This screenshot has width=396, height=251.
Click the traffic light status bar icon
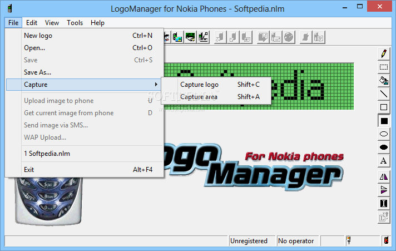click(349, 240)
